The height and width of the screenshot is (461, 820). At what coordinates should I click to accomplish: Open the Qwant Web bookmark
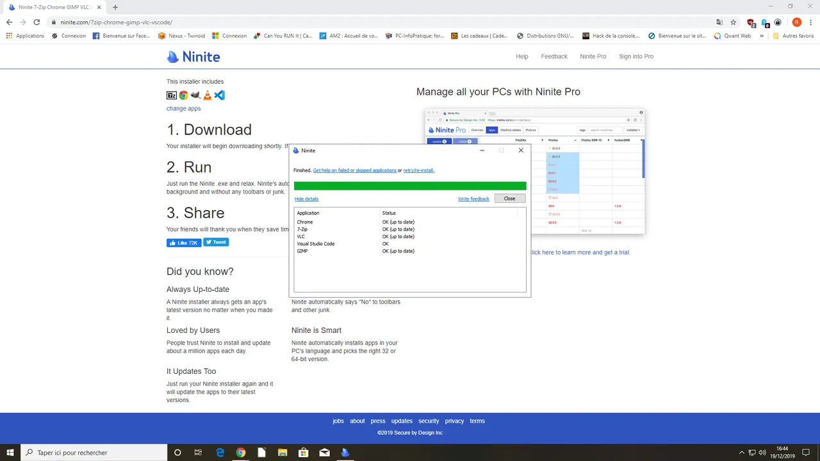732,36
